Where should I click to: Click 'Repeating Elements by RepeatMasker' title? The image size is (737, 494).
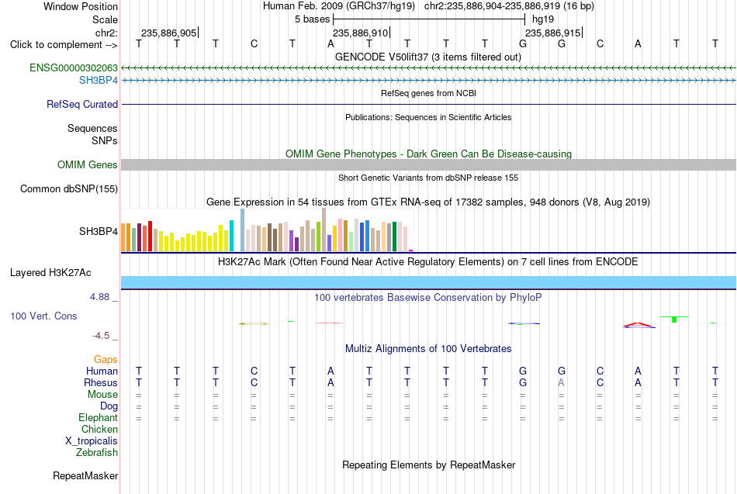click(x=428, y=465)
